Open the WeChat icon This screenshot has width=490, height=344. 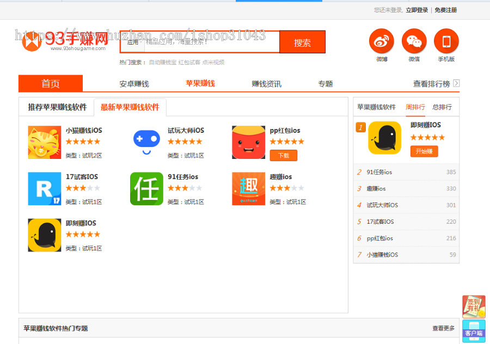(414, 41)
